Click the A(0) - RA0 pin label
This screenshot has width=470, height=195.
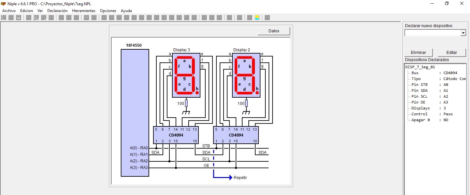[139, 148]
